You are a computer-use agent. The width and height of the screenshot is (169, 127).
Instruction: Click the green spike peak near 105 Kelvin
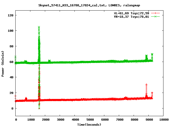click(x=39, y=27)
